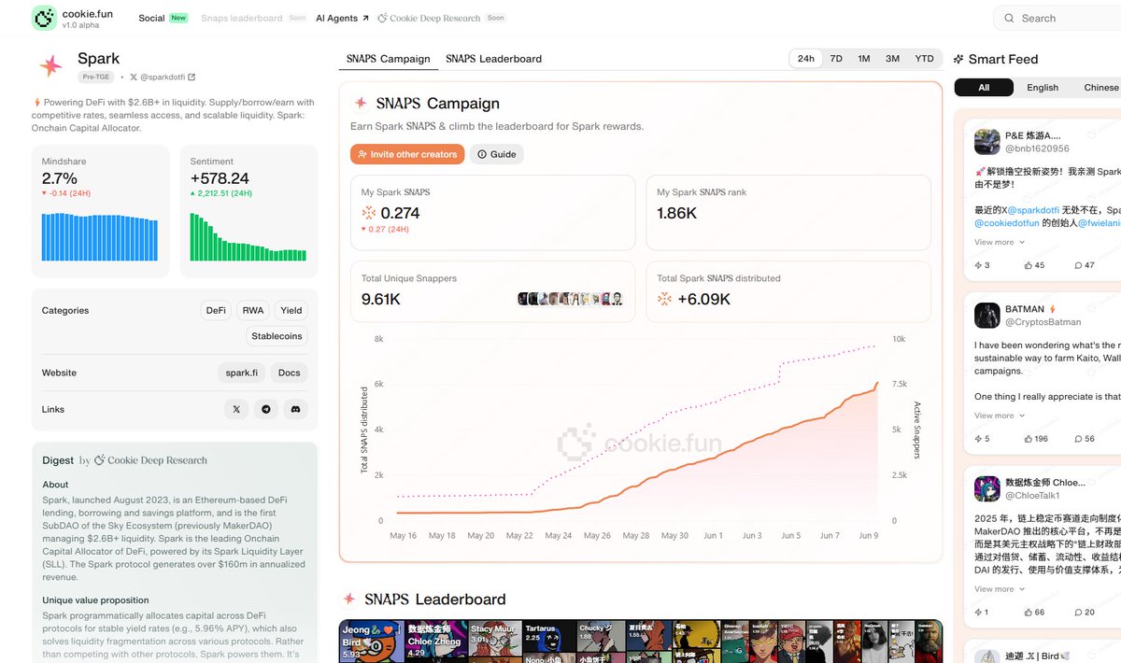Expand View more on ChloeTalk1 post
This screenshot has width=1121, height=663.
tap(1000, 589)
